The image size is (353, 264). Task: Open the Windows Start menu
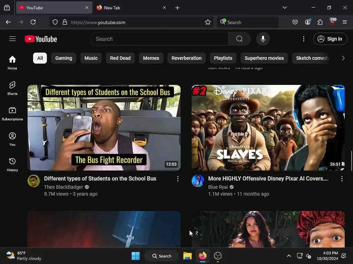[135, 256]
